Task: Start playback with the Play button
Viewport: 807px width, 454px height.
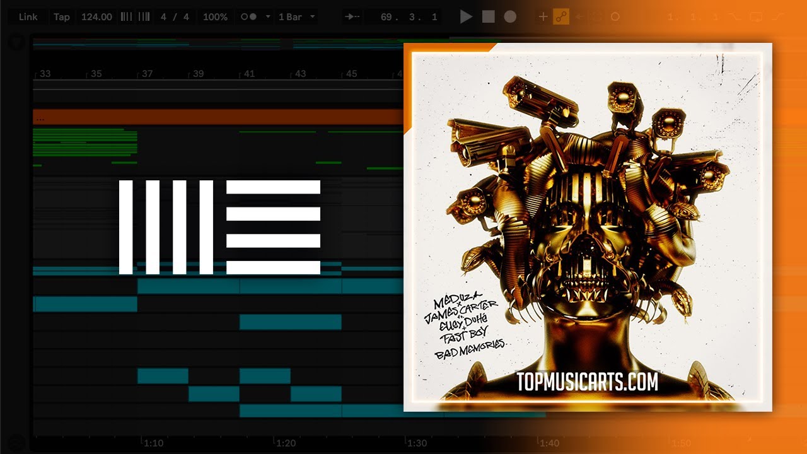Action: tap(466, 17)
